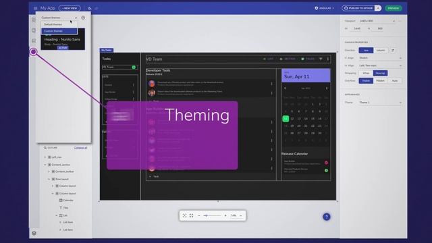Click the swap direction icon
Viewport: 432px width, 243px height.
(x=393, y=51)
